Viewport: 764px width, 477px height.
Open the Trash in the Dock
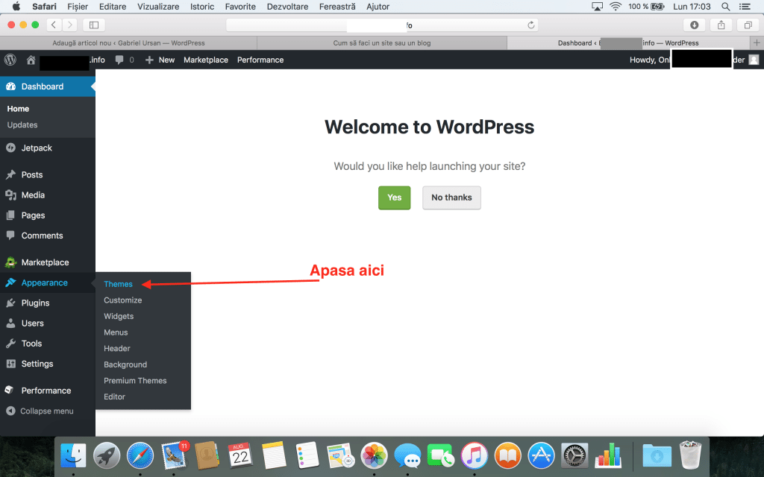(x=690, y=455)
